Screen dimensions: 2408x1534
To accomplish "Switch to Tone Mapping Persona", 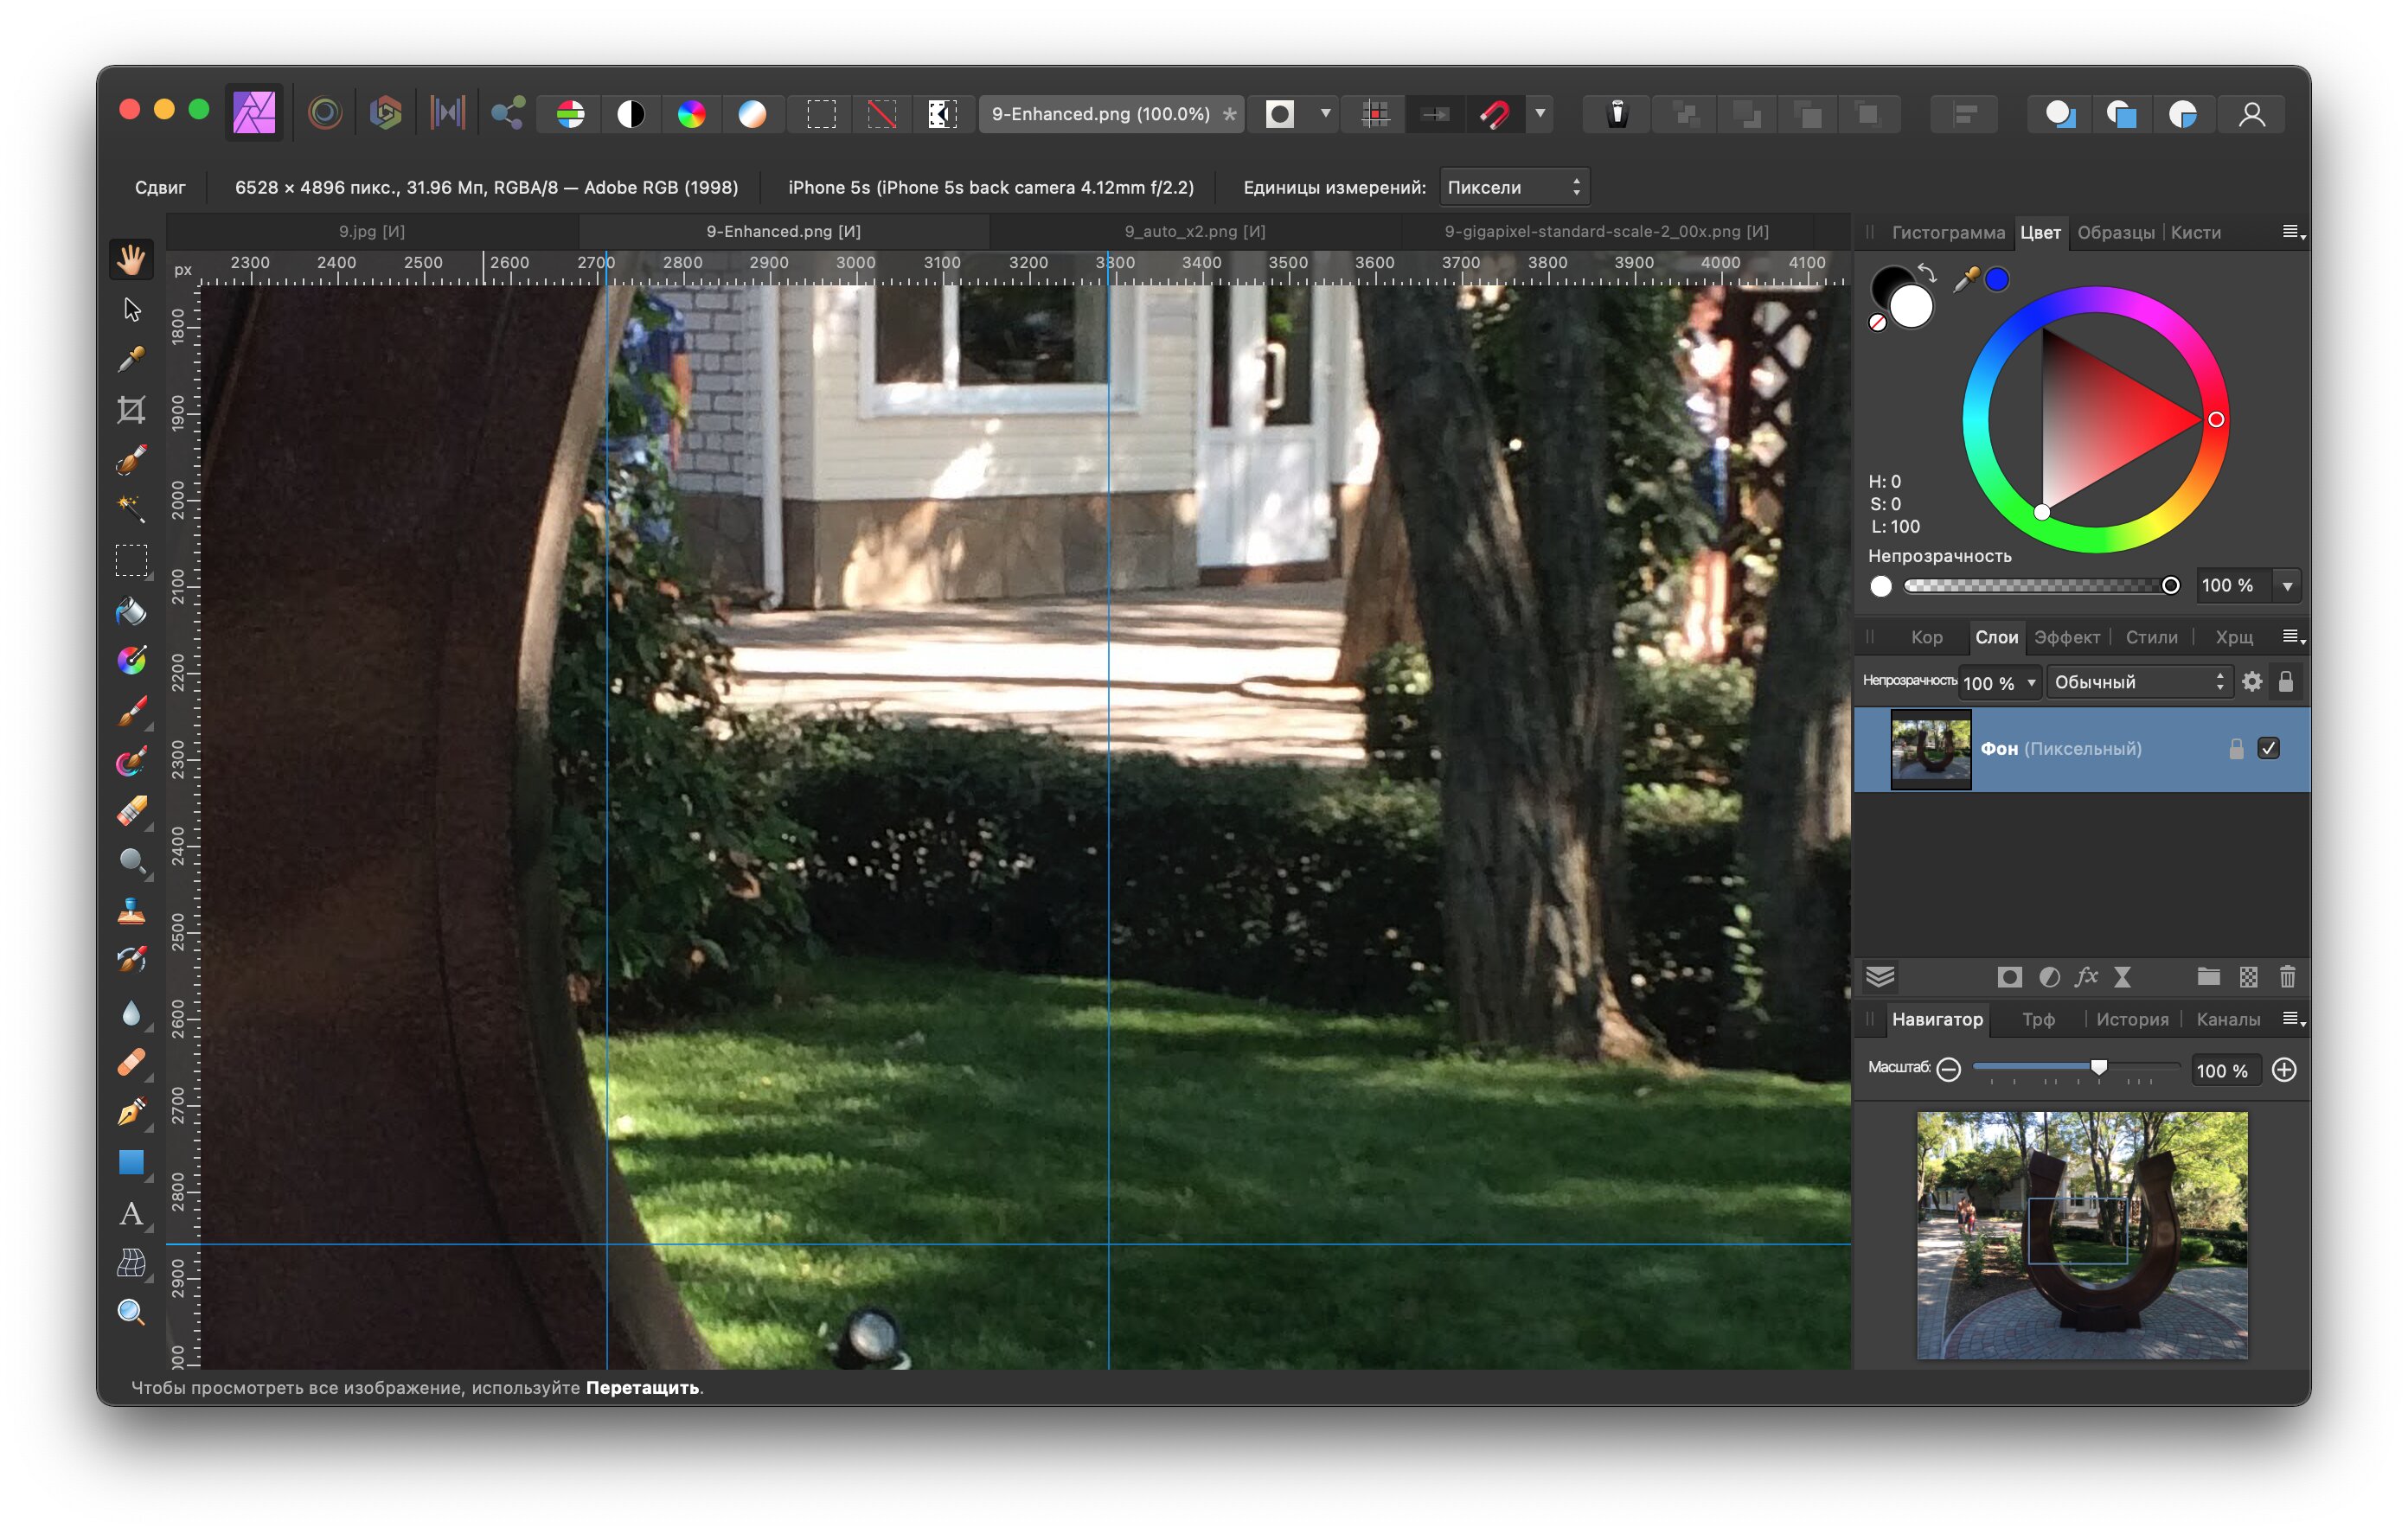I will [x=447, y=113].
